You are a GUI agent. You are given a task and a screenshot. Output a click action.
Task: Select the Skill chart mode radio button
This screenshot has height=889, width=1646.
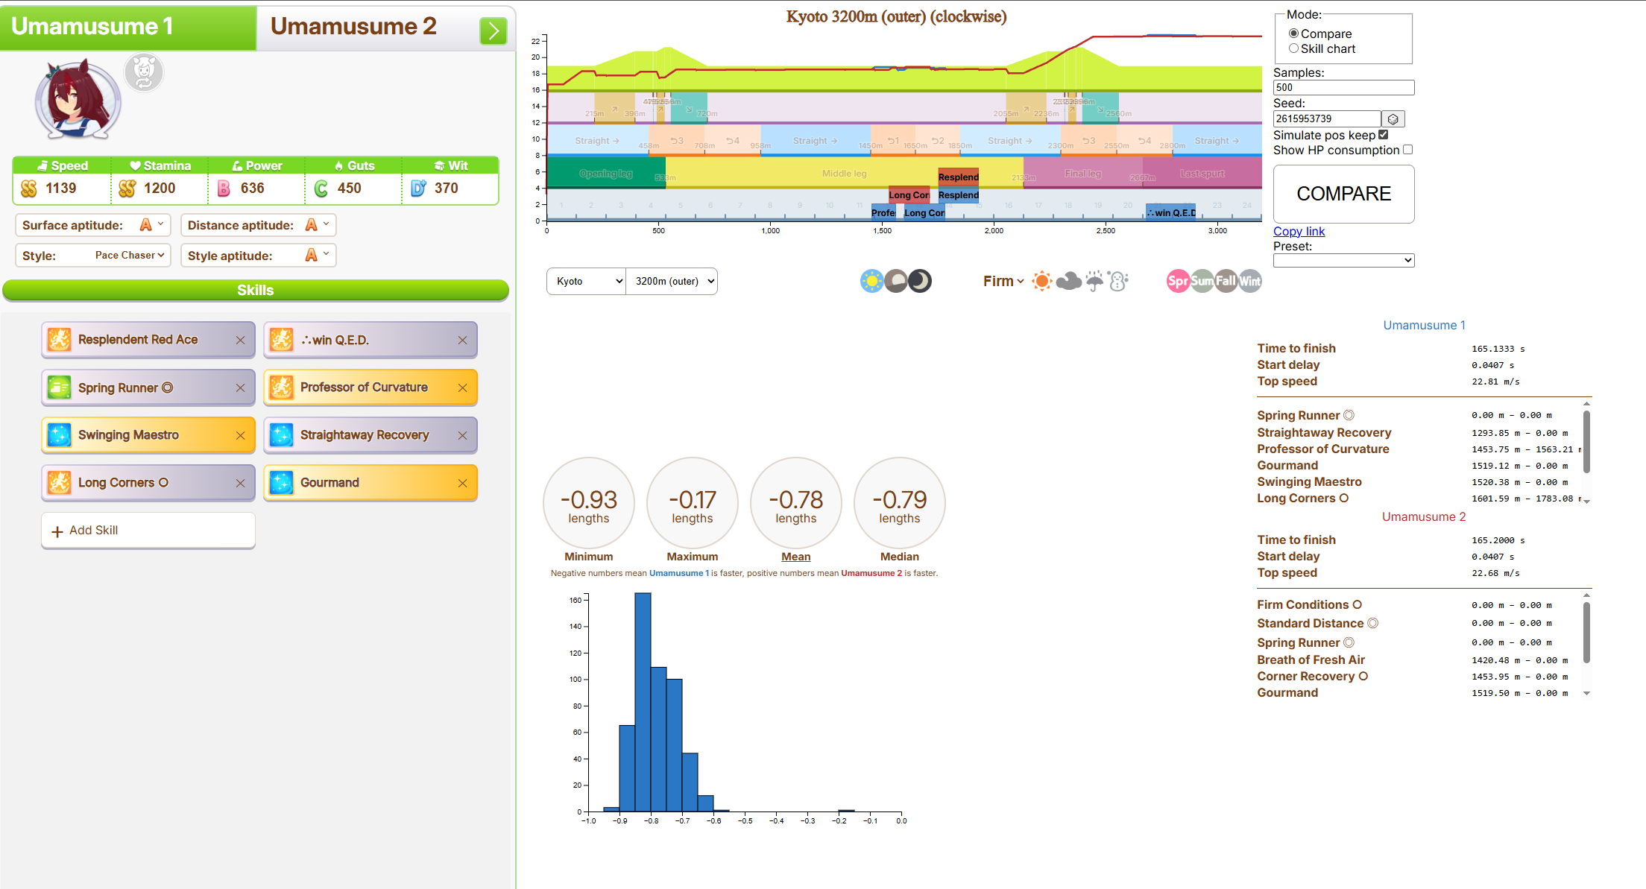(x=1294, y=48)
